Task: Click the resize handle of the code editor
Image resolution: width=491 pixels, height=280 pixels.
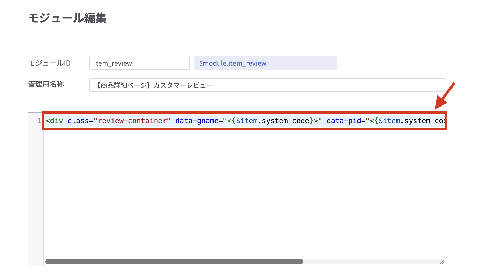Action: [x=442, y=262]
